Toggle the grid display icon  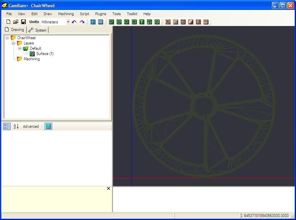(101, 22)
